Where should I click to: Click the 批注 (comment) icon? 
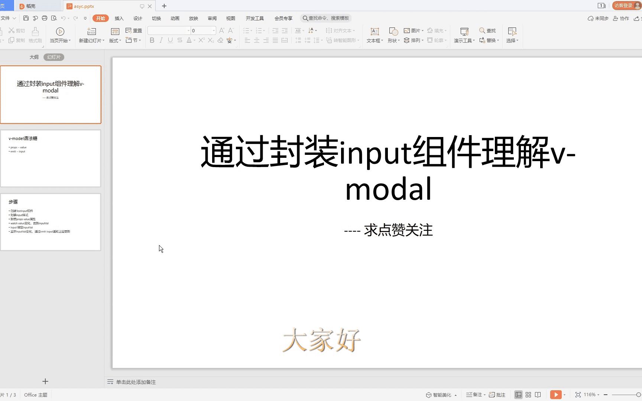point(498,394)
